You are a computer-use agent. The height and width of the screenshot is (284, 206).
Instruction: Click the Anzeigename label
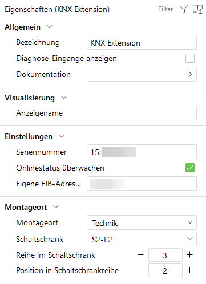pyautogui.click(x=39, y=113)
